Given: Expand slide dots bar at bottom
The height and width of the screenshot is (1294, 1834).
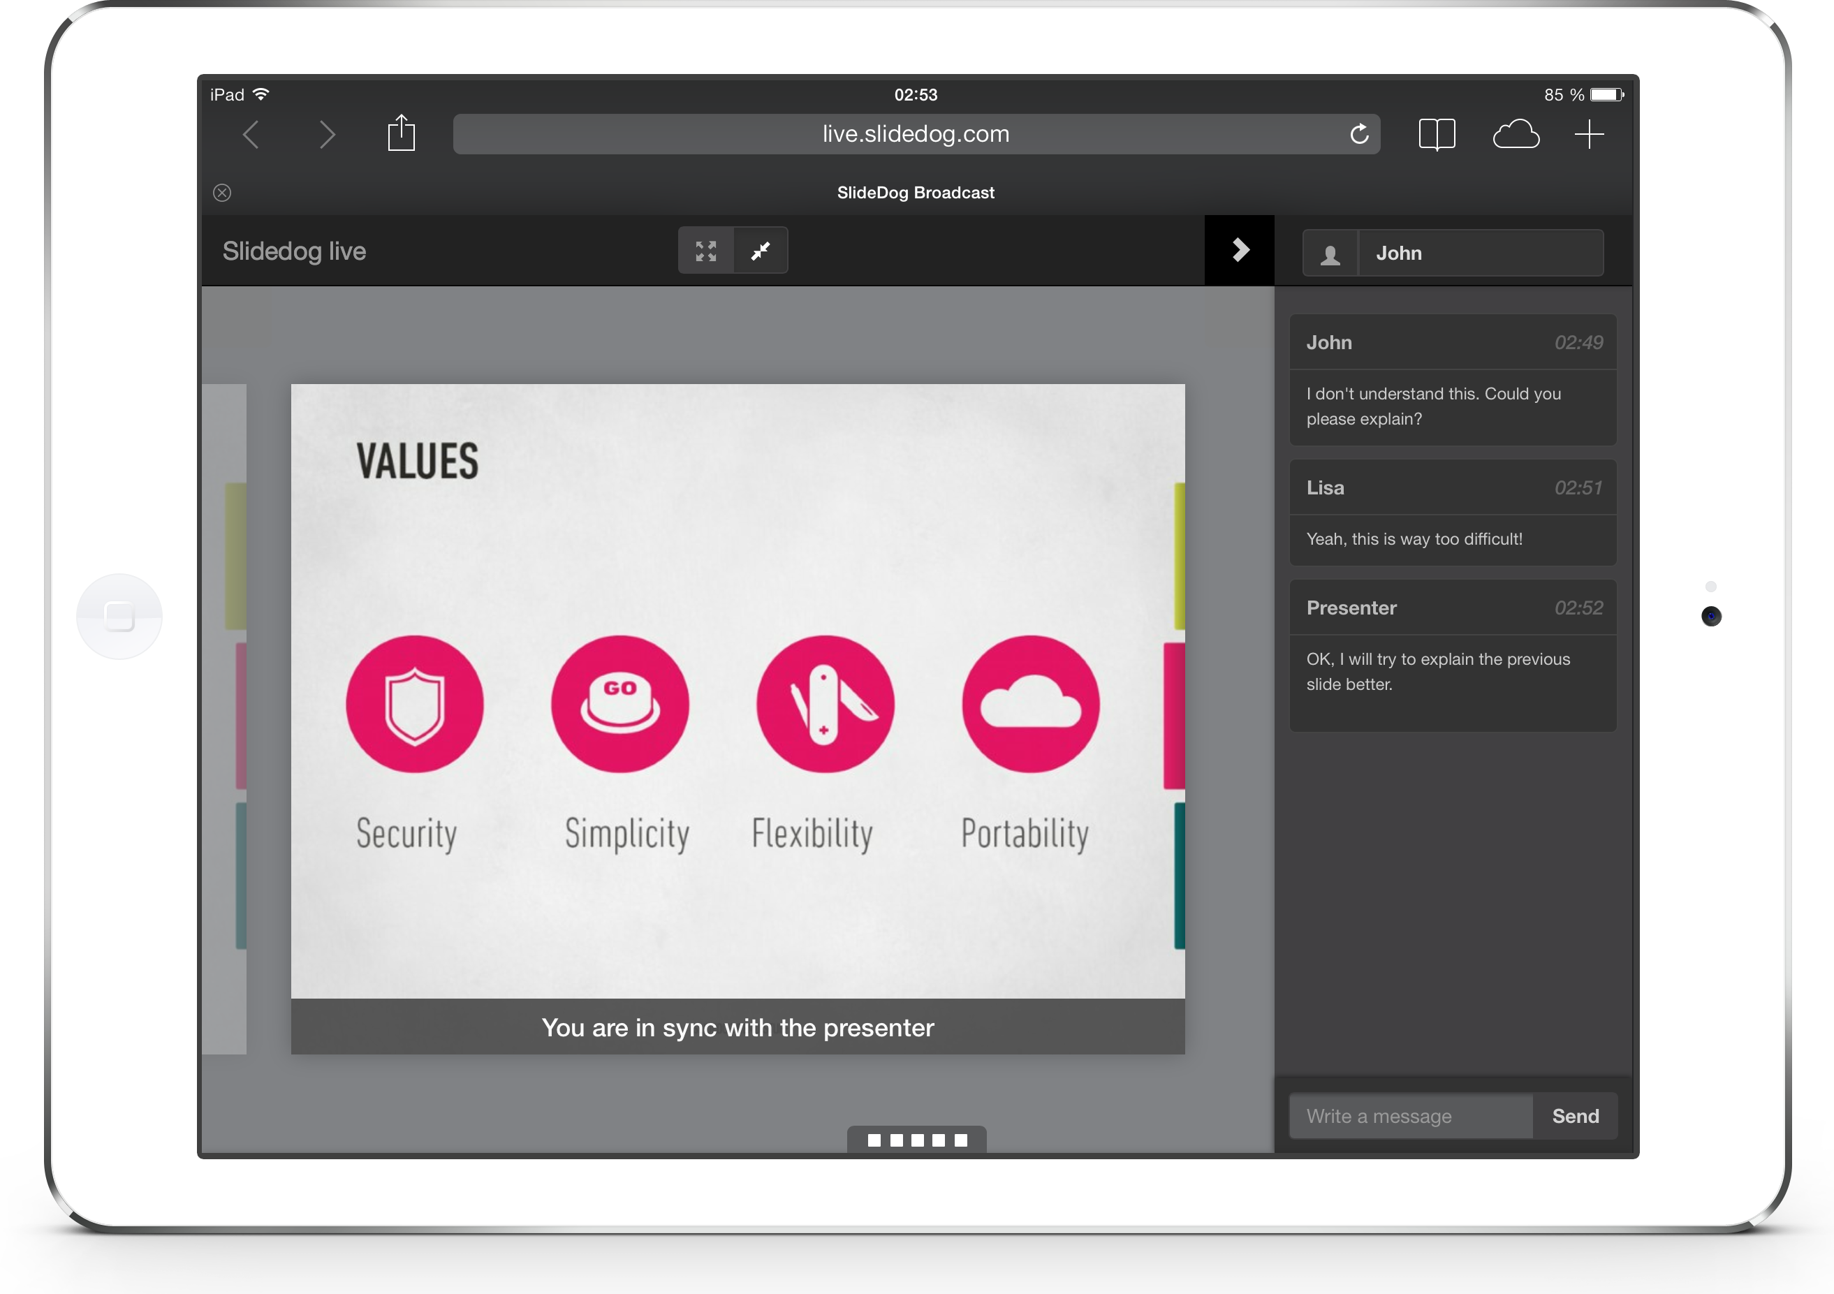Looking at the screenshot, I should (916, 1140).
